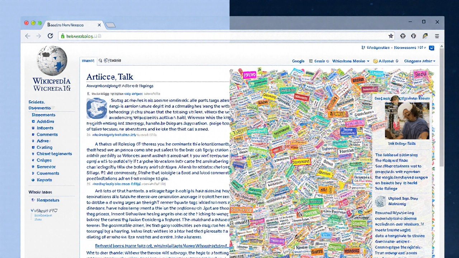The height and width of the screenshot is (258, 459).
Task: Click the browser profile icon
Action: pyautogui.click(x=413, y=36)
